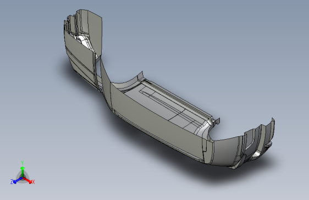Select the 3D bumper model

pyautogui.click(x=169, y=89)
